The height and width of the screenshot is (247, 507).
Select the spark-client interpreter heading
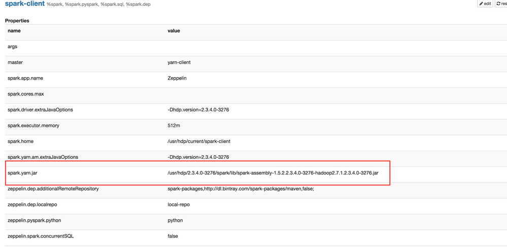(x=24, y=4)
